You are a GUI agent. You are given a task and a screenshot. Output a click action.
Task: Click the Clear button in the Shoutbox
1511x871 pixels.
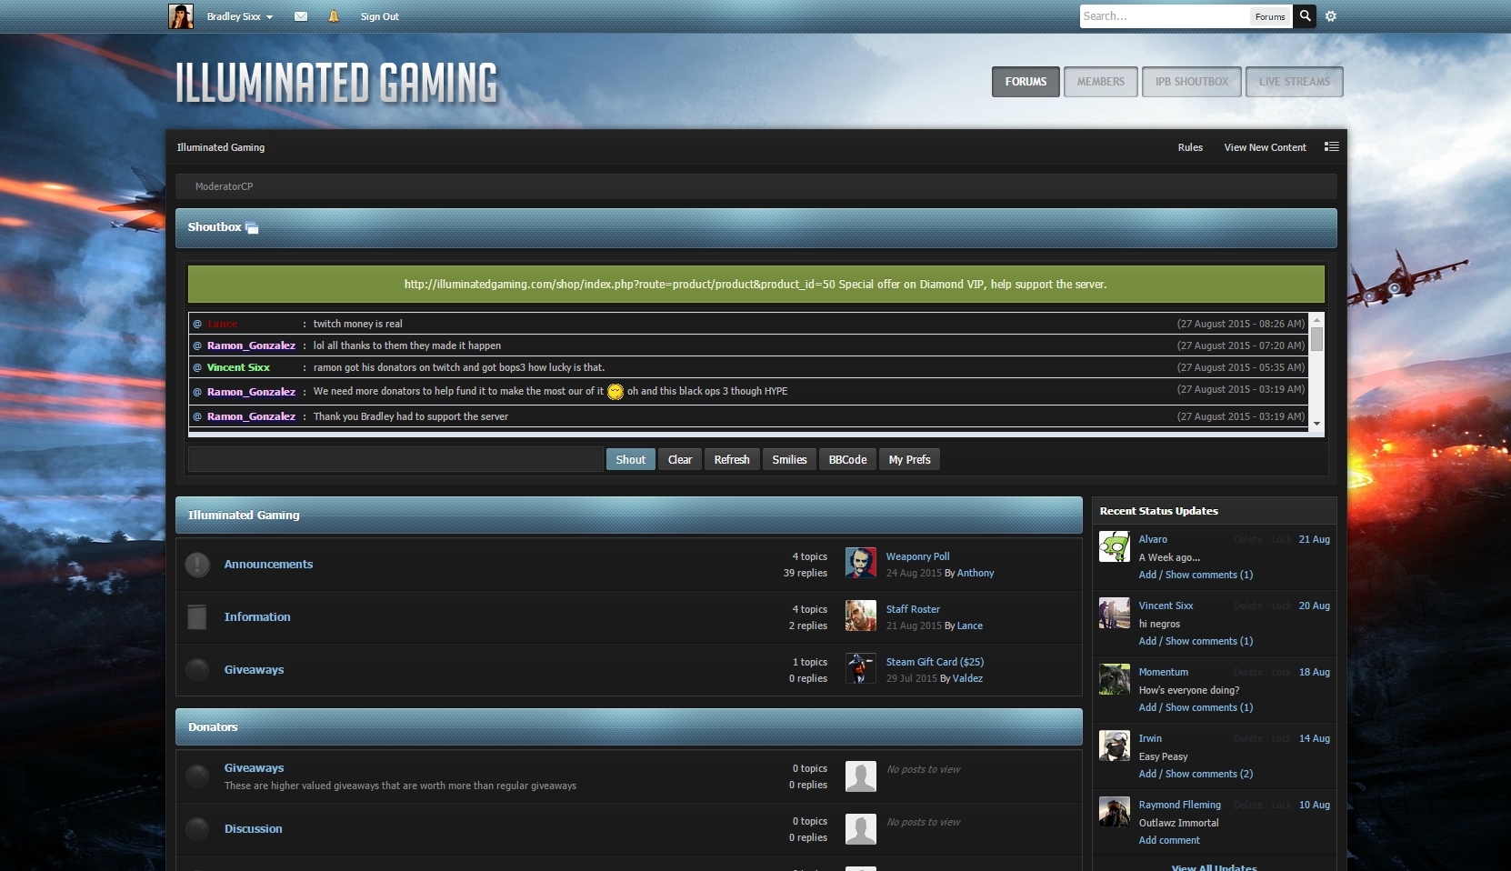click(x=680, y=460)
